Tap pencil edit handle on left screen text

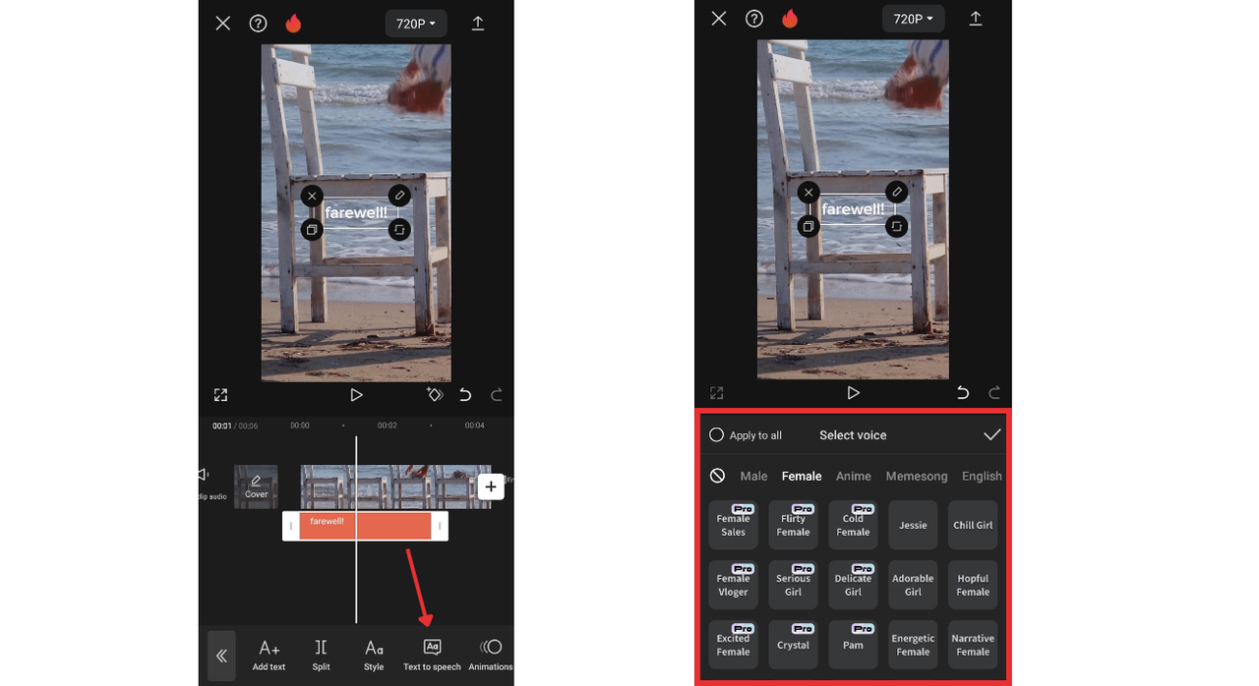coord(398,196)
